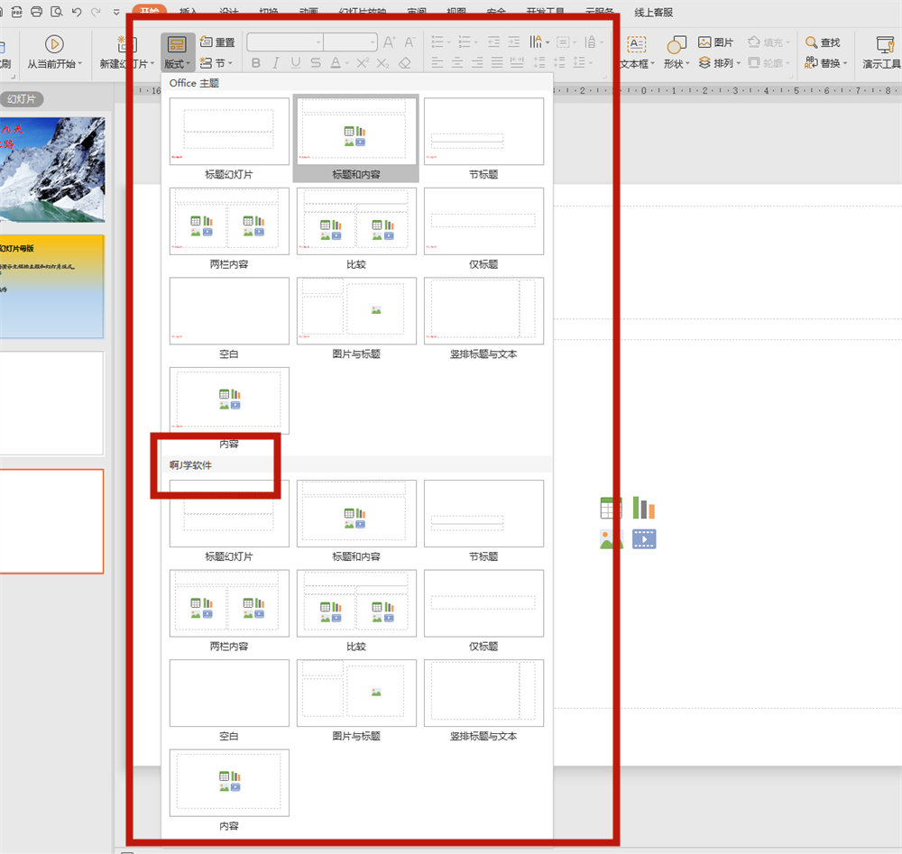Choose 比较 layout under 啊J学软件
This screenshot has height=854, width=902.
356,611
